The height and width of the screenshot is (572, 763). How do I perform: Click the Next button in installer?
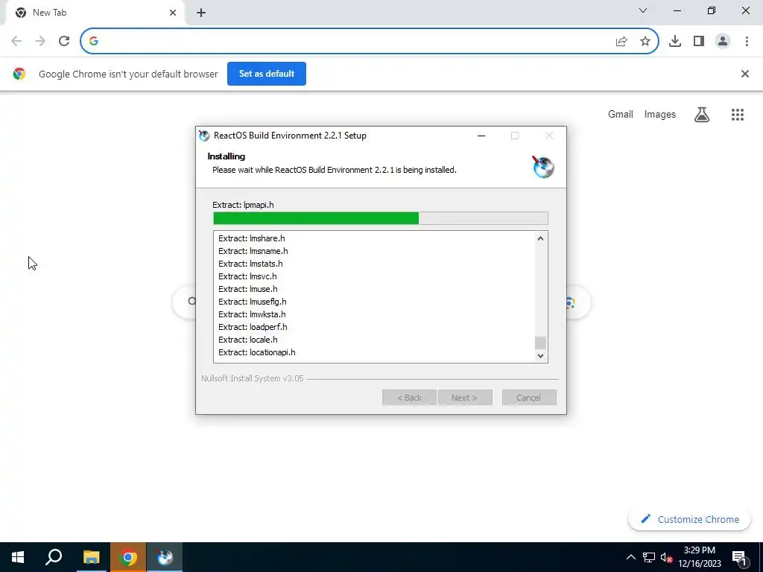click(464, 398)
